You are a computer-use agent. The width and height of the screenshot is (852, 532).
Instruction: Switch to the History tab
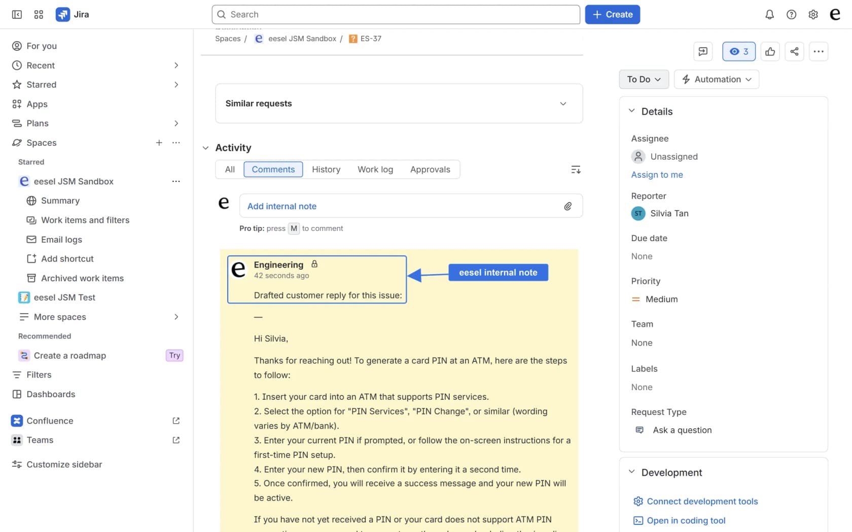[x=326, y=169]
